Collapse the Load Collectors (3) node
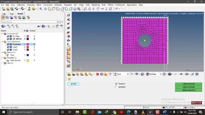Screen dimensions: 205x115 click(2, 42)
